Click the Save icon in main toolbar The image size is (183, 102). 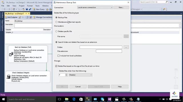pos(27,9)
